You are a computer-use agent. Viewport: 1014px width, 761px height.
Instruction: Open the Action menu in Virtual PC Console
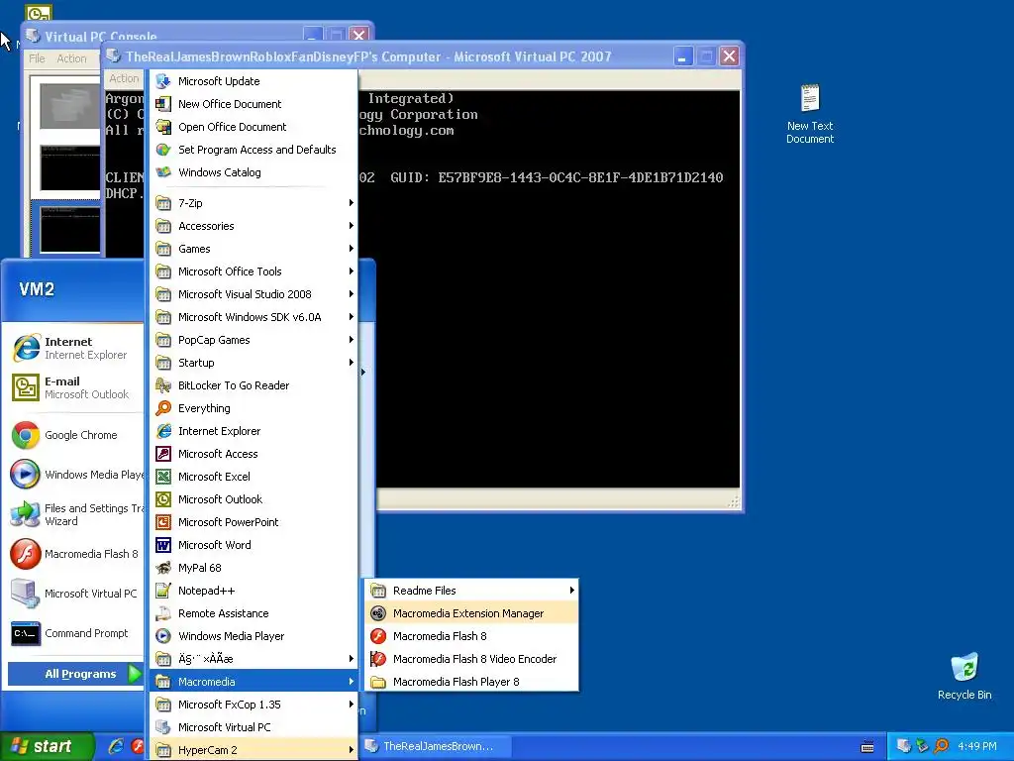tap(71, 58)
